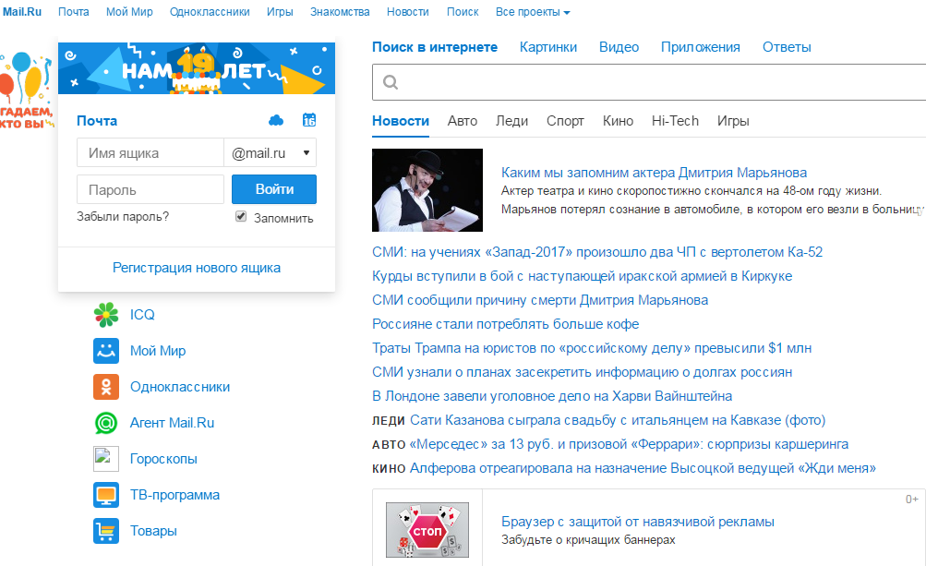Image resolution: width=926 pixels, height=566 pixels.
Task: Click the АВТО section label
Action: pos(389,445)
